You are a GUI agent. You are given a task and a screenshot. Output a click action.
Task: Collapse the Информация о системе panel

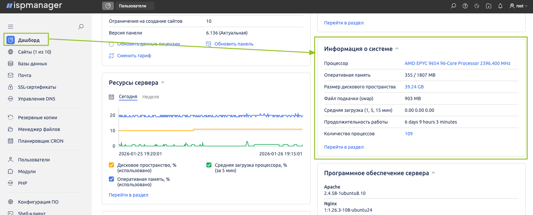pyautogui.click(x=397, y=49)
